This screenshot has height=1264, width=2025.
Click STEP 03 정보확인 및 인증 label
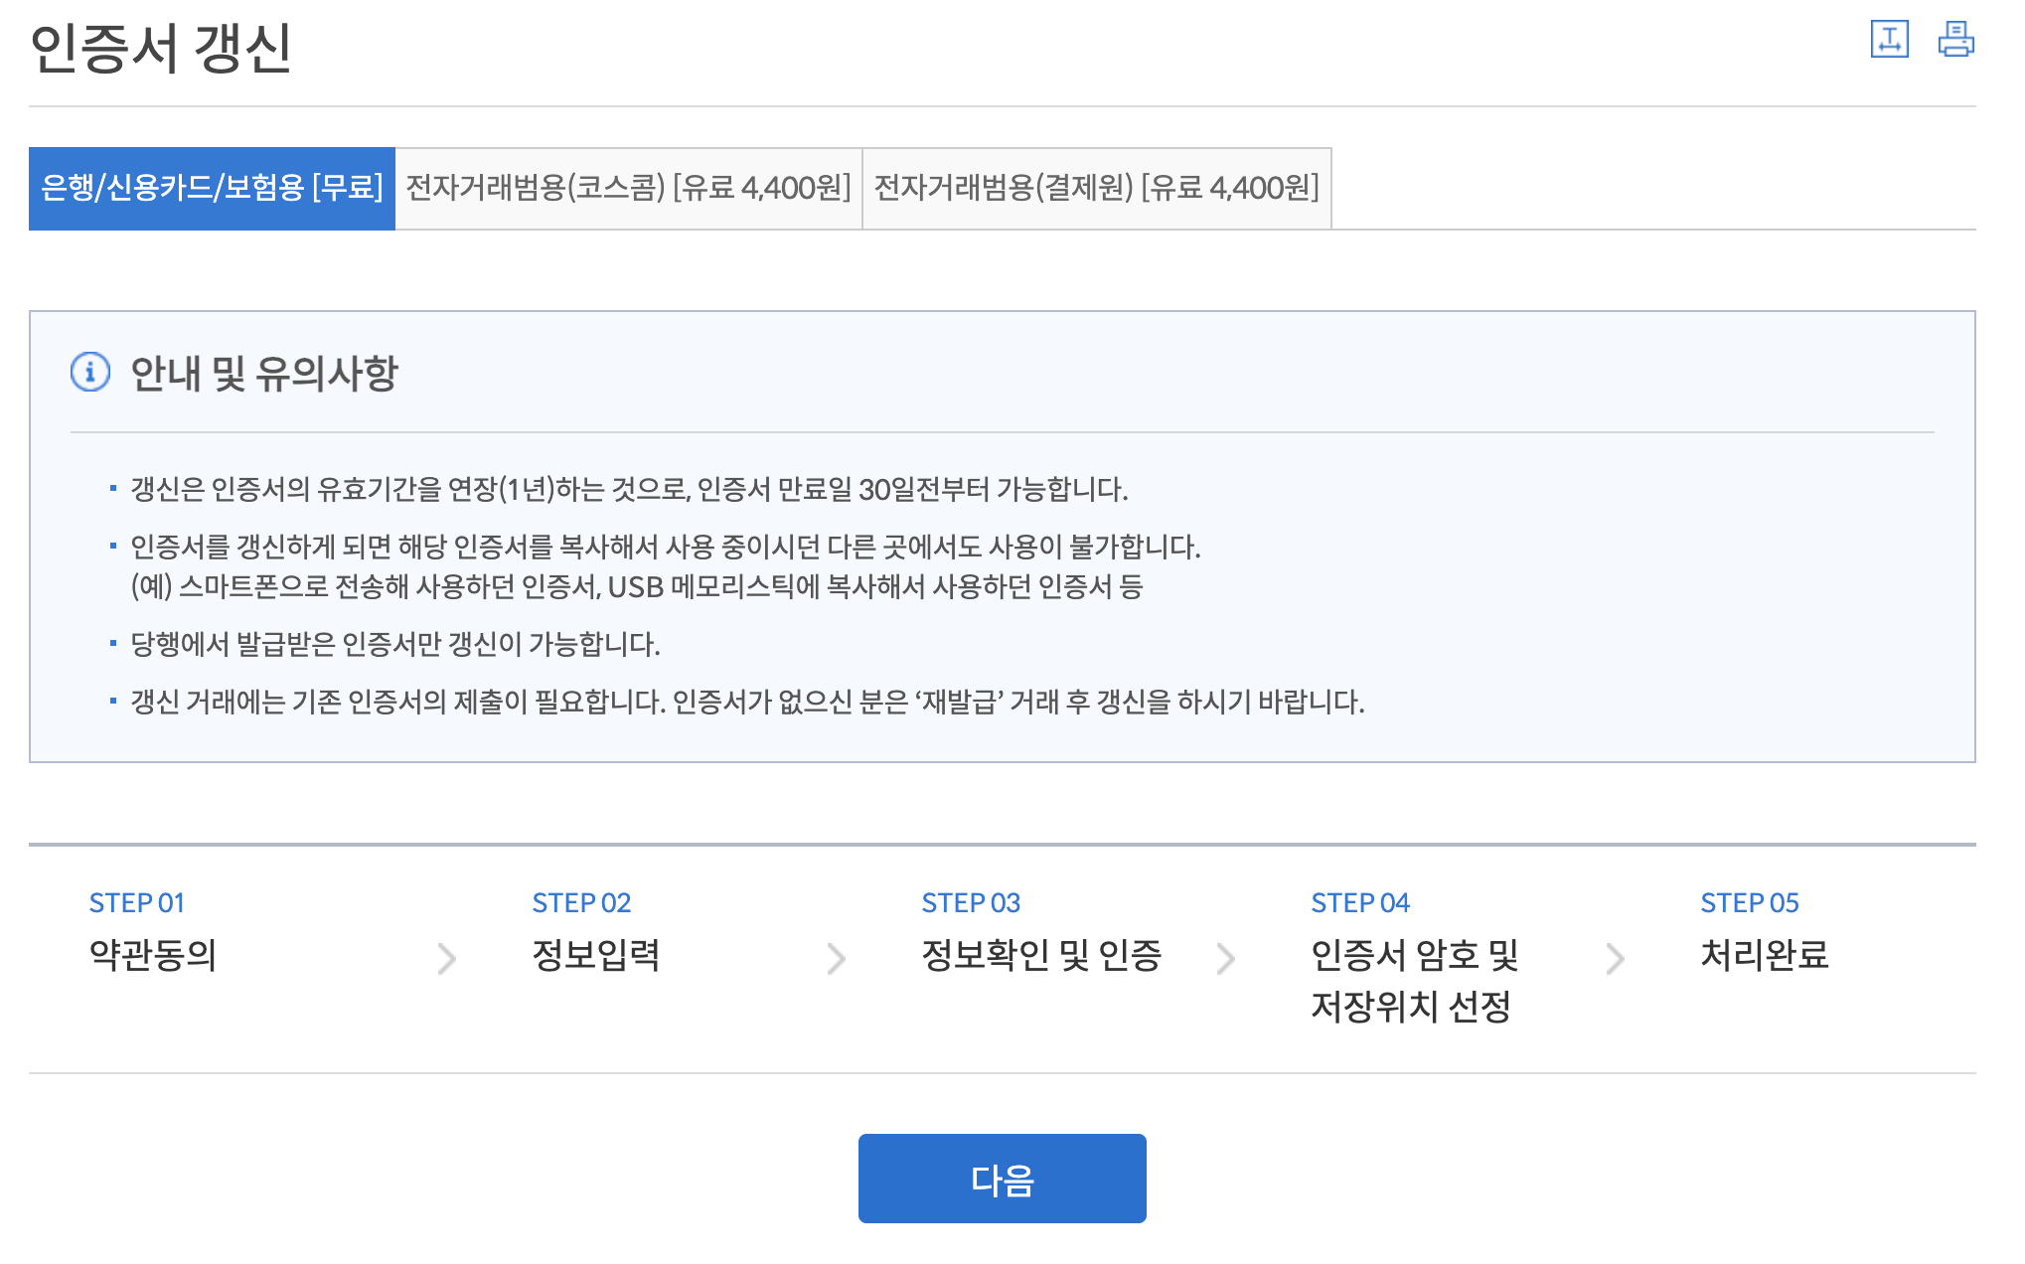[x=1040, y=954]
